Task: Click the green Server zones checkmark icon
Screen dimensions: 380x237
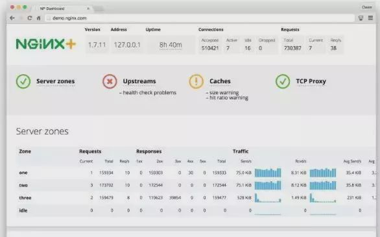Action: pyautogui.click(x=23, y=81)
